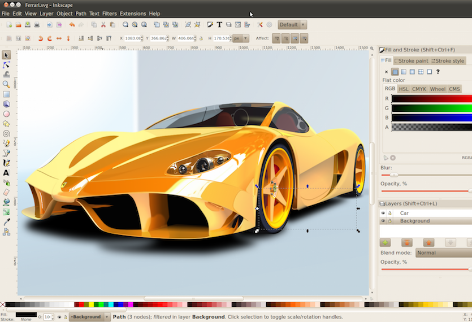Click the Open file folder icon
The height and width of the screenshot is (322, 472).
18,25
